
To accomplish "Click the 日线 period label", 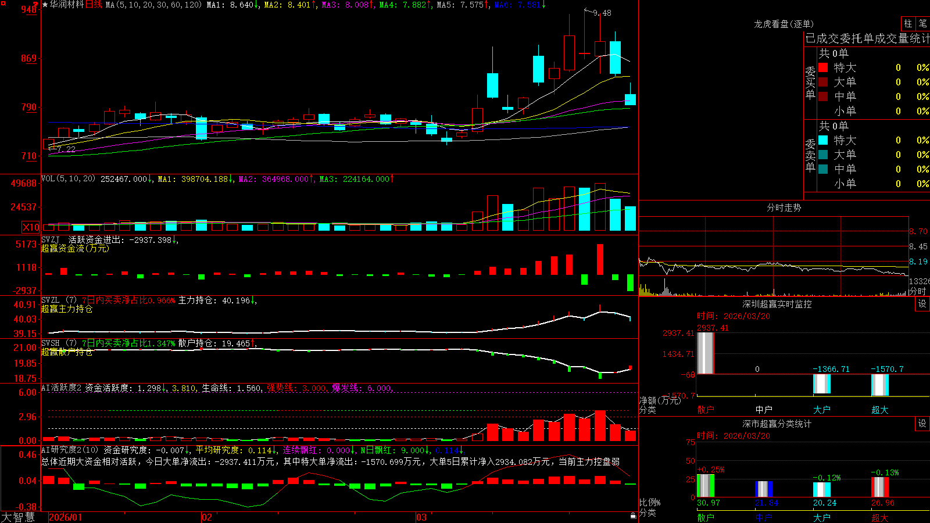I will [94, 5].
